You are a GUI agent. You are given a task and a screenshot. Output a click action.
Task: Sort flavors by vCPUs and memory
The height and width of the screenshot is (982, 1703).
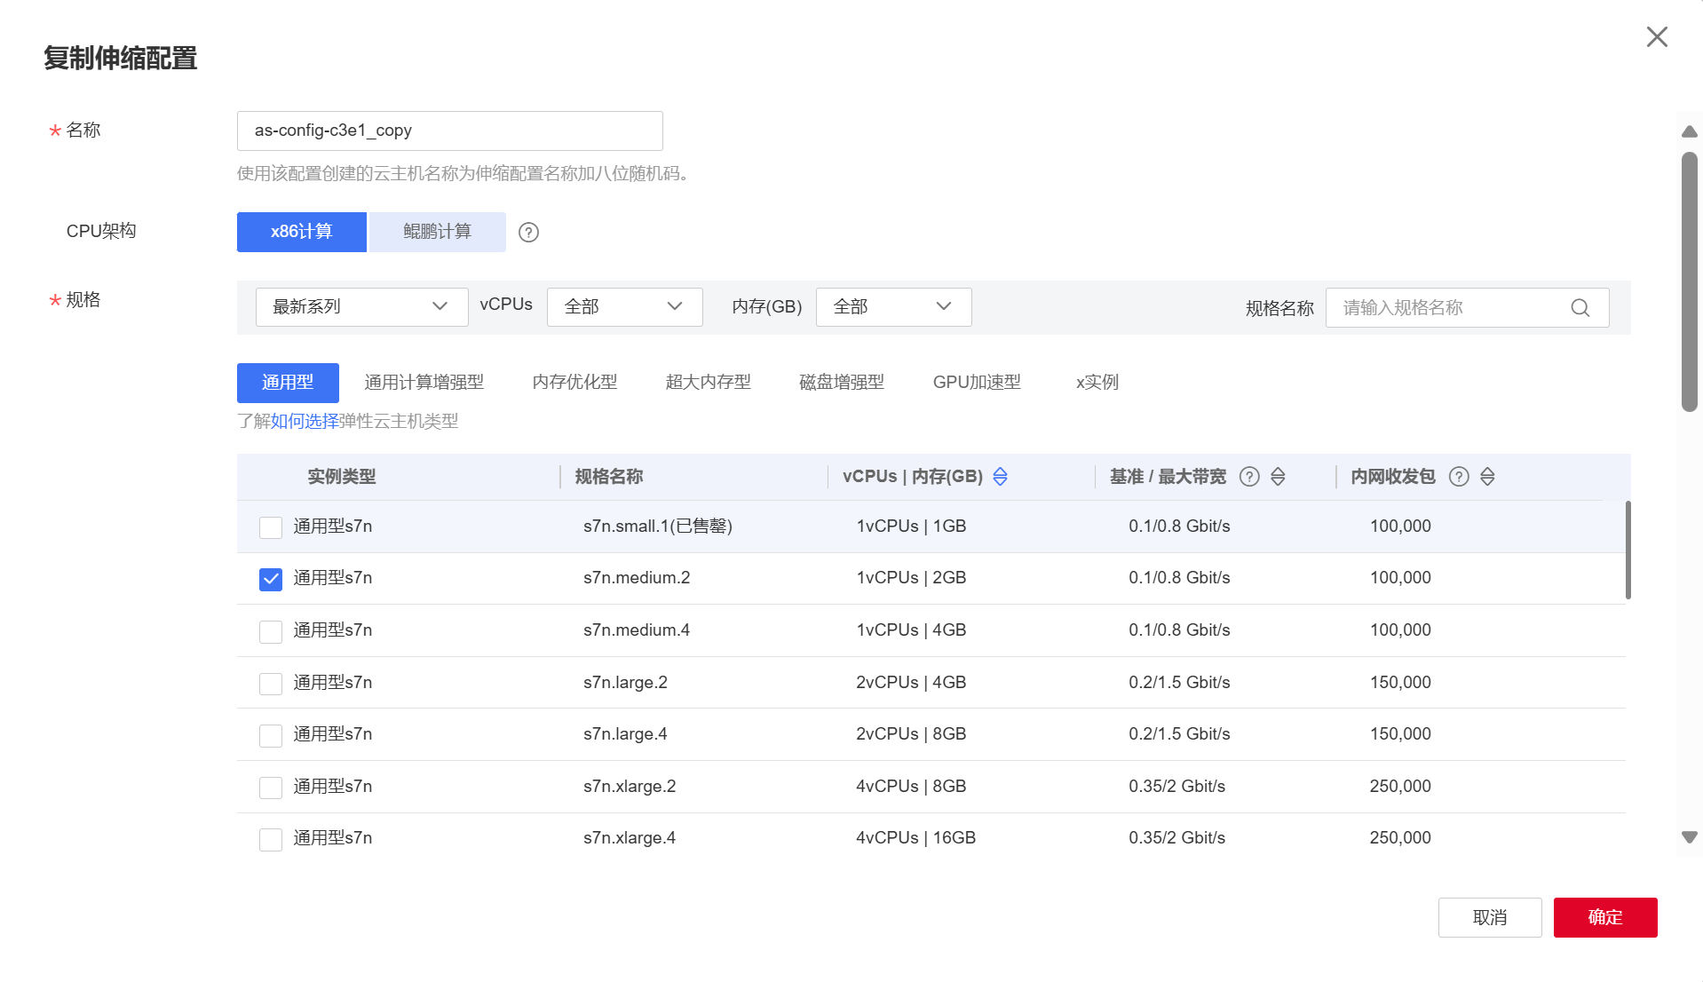tap(1000, 477)
